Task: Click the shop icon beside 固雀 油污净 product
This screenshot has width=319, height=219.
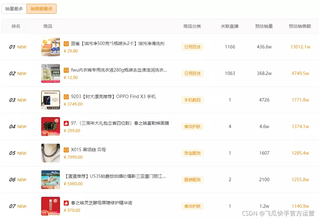Action: coord(66,43)
